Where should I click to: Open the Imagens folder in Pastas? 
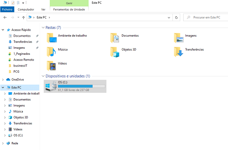(x=179, y=38)
